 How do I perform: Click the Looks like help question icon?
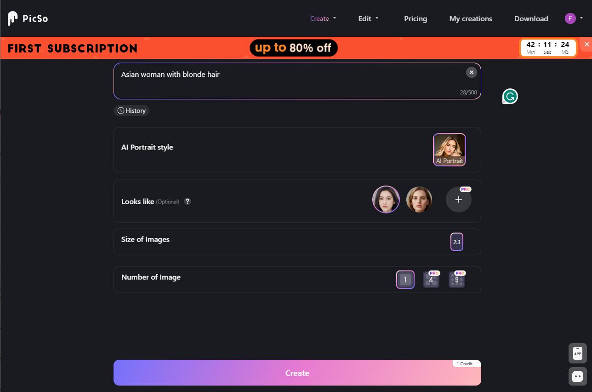(188, 202)
